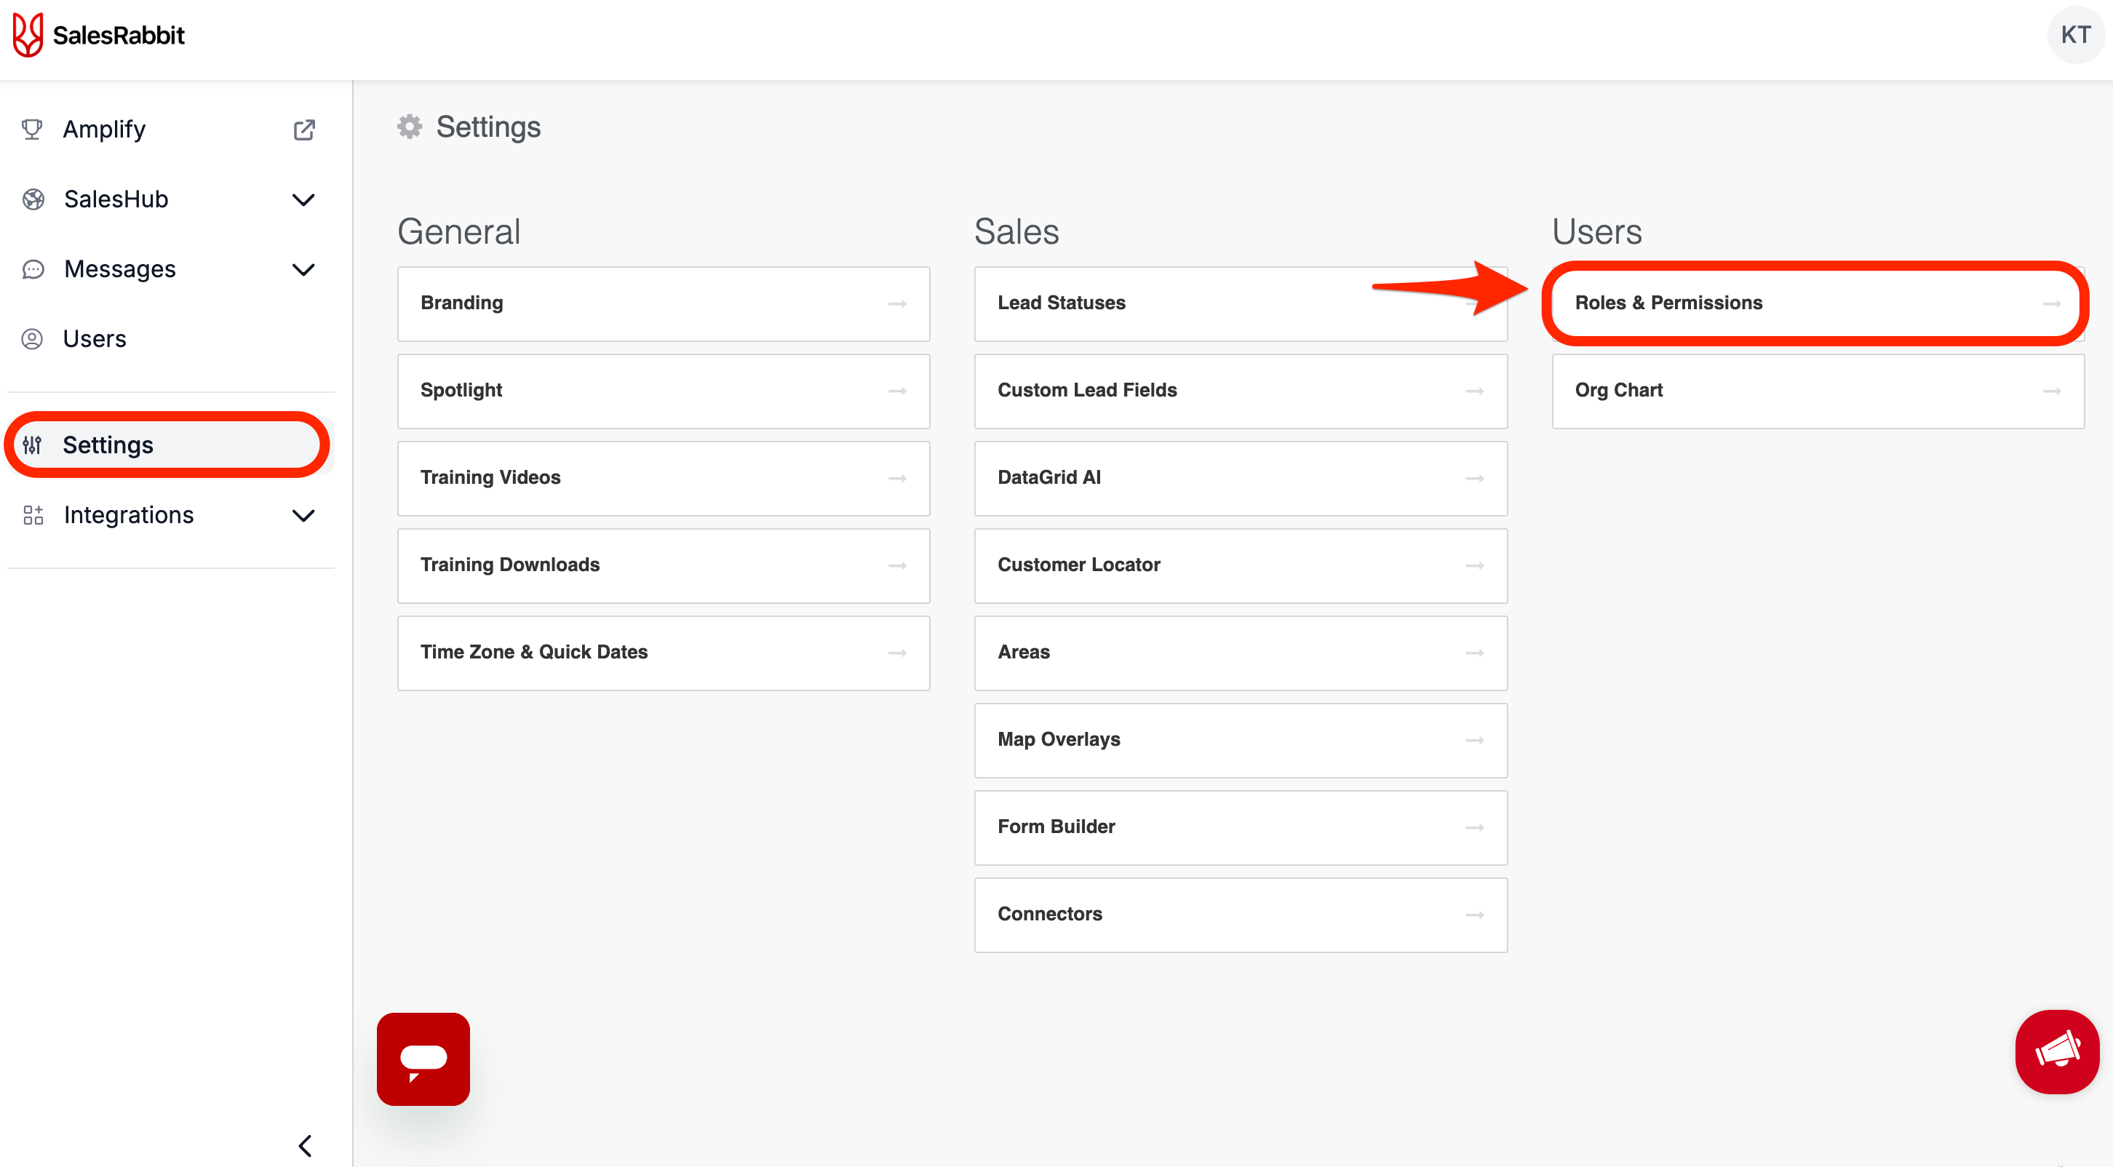The height and width of the screenshot is (1167, 2113).
Task: Open Training Videos settings
Action: [x=664, y=478]
